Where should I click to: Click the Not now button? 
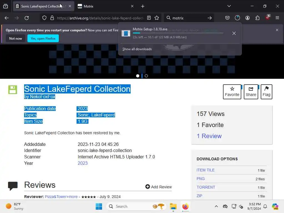[16, 38]
